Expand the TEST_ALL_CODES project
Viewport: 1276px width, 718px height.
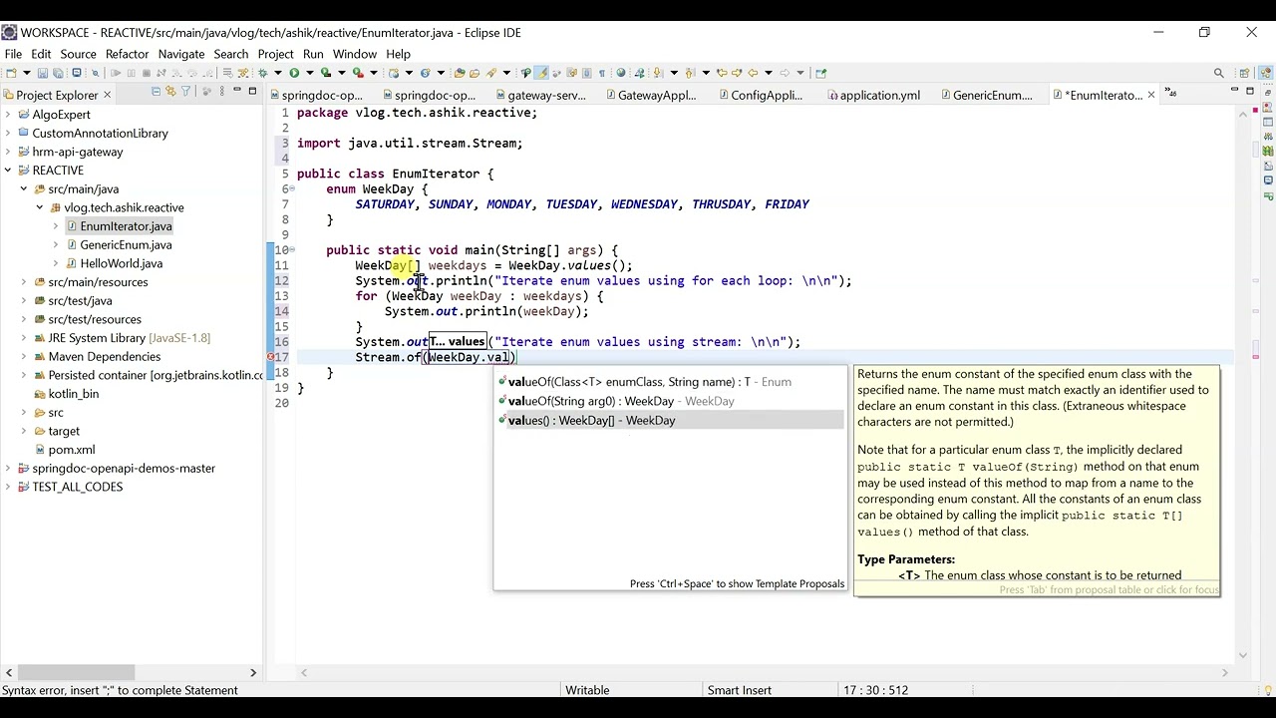(8, 487)
